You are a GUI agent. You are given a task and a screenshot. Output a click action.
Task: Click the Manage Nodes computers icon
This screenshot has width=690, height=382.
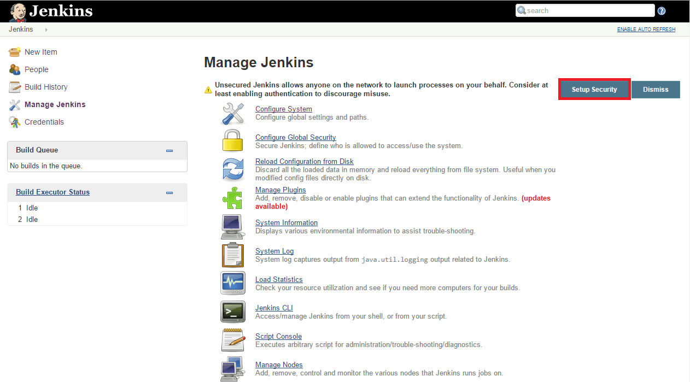pyautogui.click(x=233, y=369)
